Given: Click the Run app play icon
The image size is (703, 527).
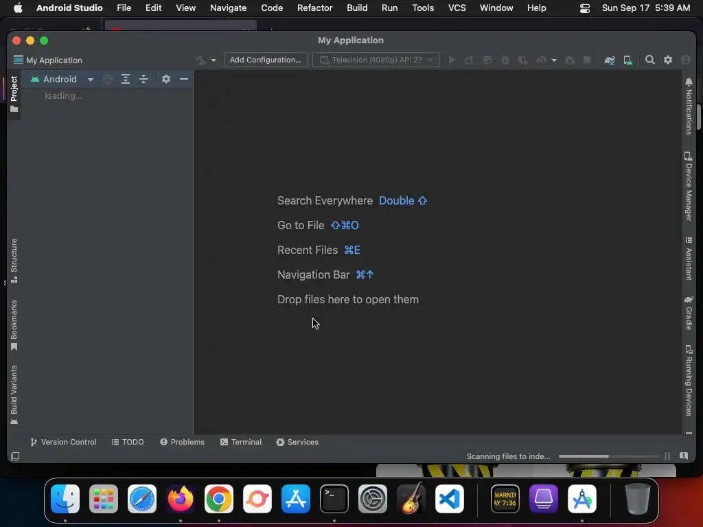Looking at the screenshot, I should (452, 60).
